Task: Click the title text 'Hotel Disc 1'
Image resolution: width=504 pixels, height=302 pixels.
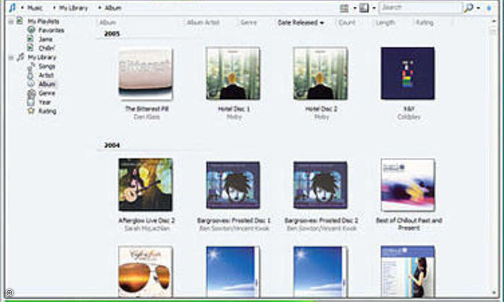Action: click(234, 109)
